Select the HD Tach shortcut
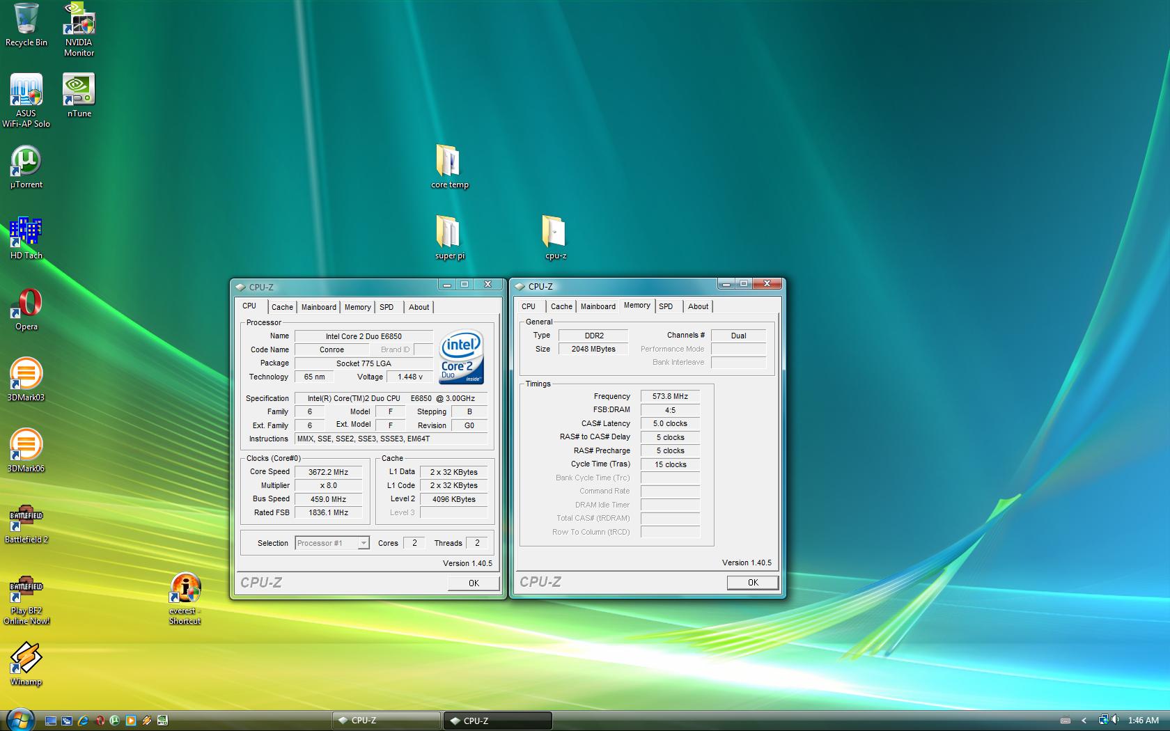 (26, 238)
